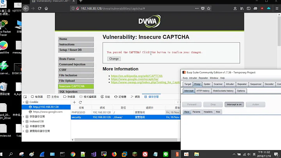This screenshot has height=158, width=281.
Task: Collapse the Cookie tree node
Action: click(x=23, y=102)
